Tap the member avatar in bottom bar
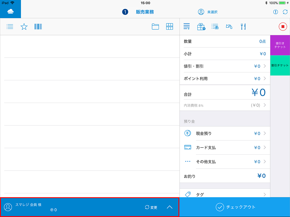Image resolution: width=290 pixels, height=217 pixels. click(x=8, y=207)
